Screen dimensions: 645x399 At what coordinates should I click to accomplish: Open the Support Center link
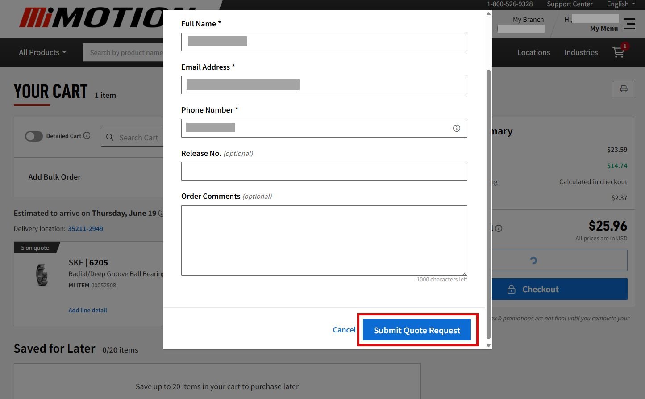[570, 4]
